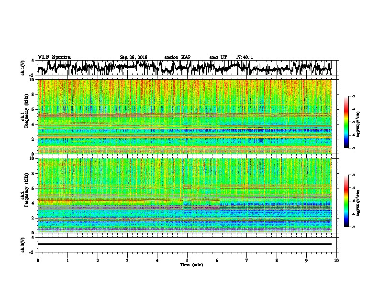Click time axis tick label "5"

pos(187,261)
